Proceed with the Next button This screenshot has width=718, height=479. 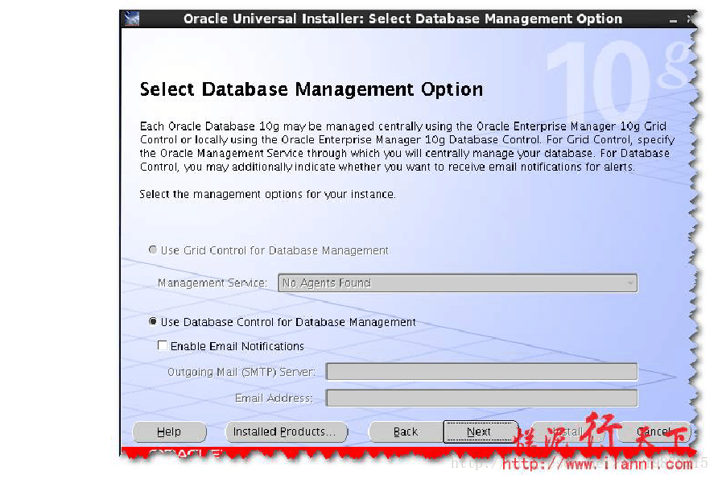(x=480, y=432)
